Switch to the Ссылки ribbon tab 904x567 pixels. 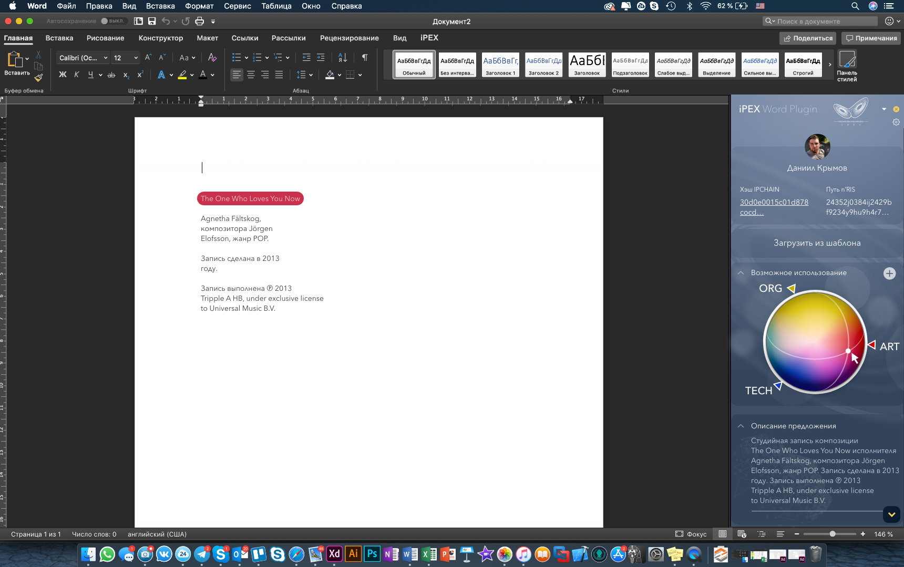pyautogui.click(x=245, y=38)
